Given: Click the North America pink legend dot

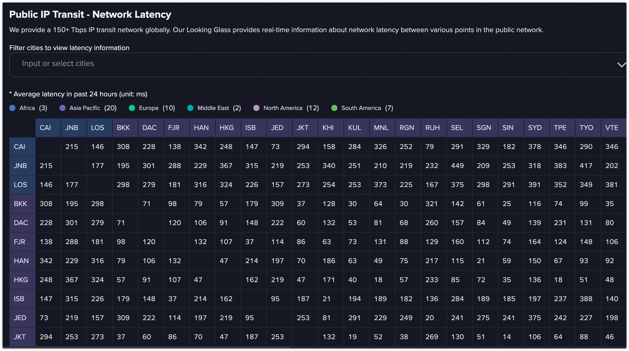Looking at the screenshot, I should pyautogui.click(x=256, y=108).
